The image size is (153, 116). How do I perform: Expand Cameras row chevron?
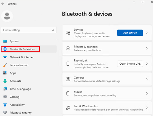click(147, 79)
